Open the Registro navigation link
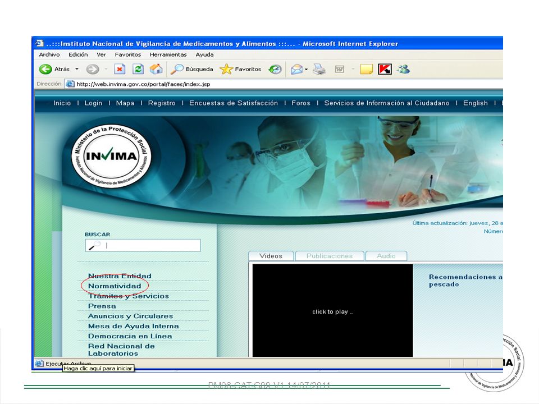The image size is (539, 404). 162,103
